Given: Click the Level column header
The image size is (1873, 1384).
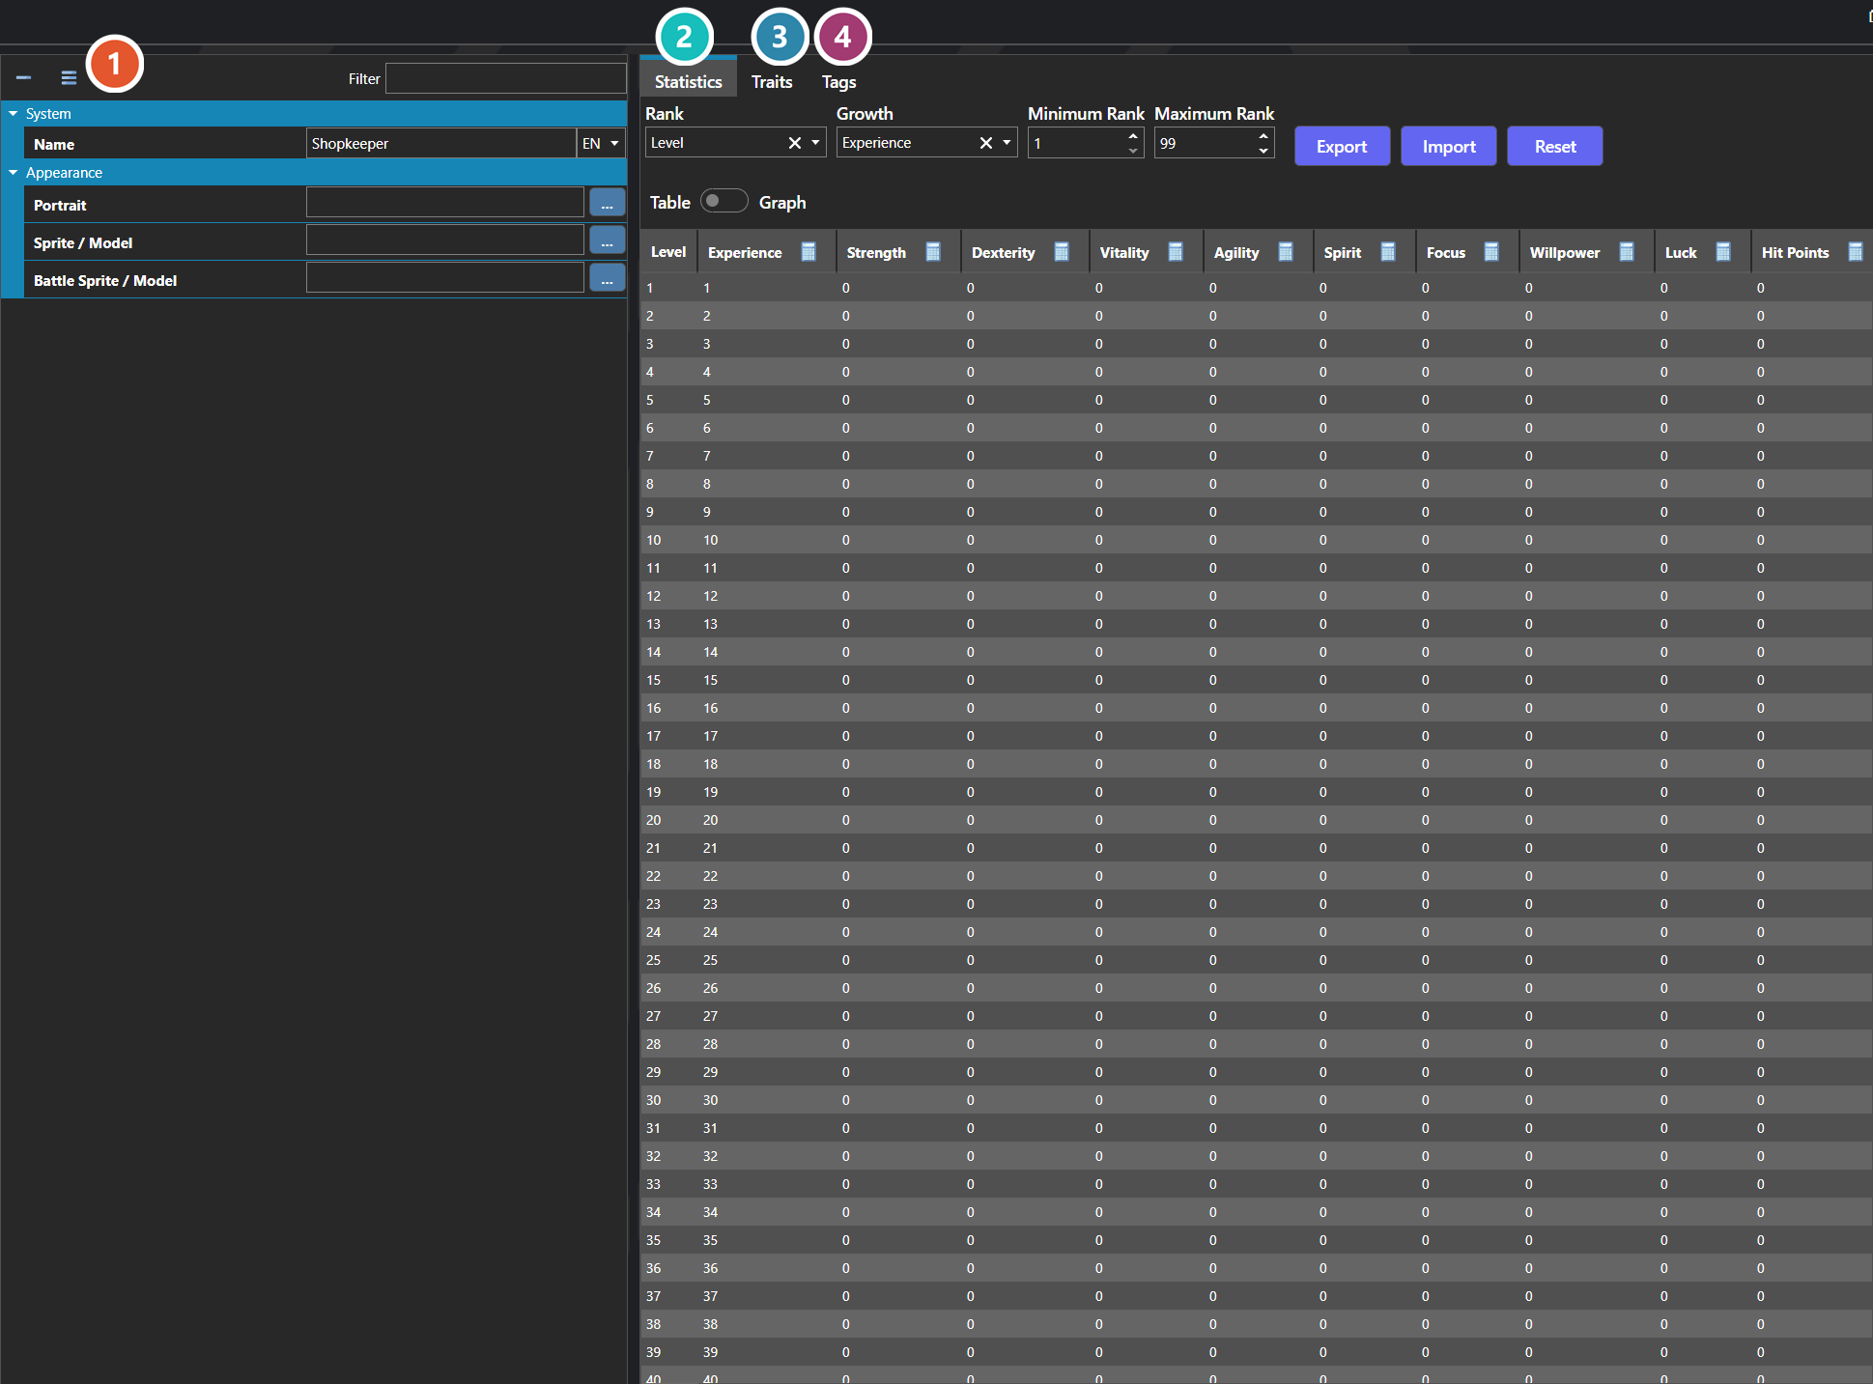Looking at the screenshot, I should coord(668,252).
